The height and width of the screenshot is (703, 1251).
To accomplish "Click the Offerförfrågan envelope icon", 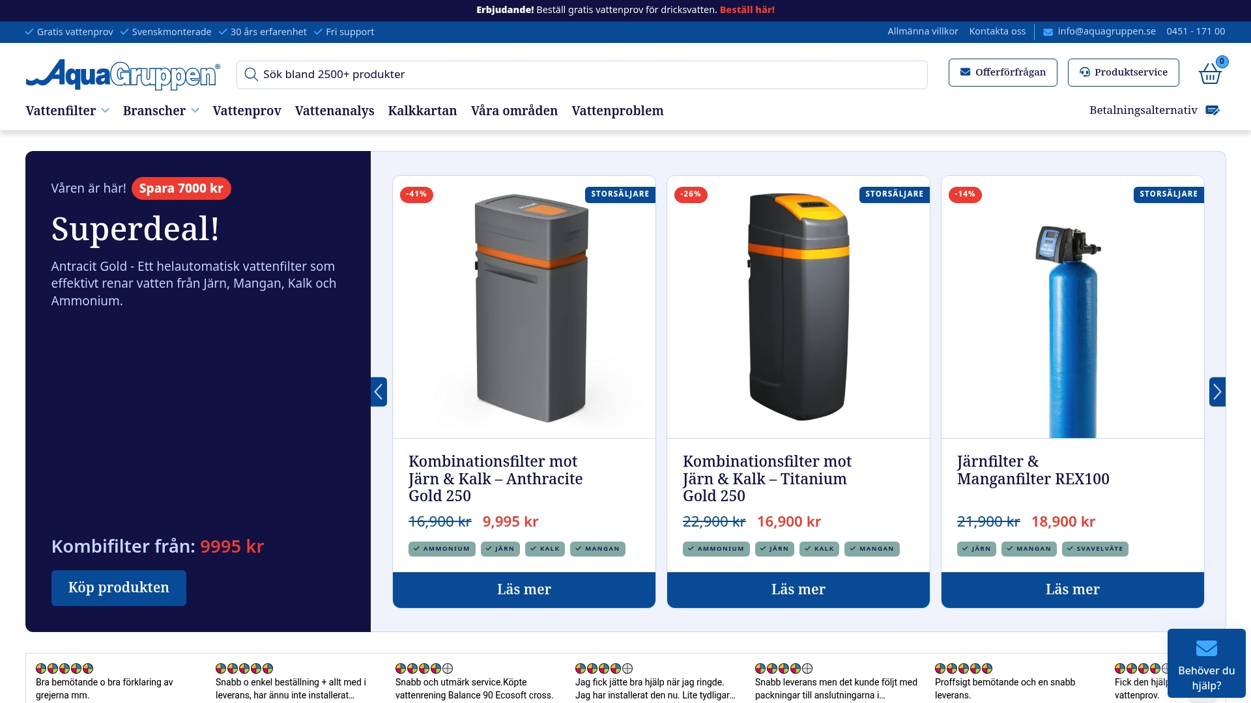I will coord(966,72).
